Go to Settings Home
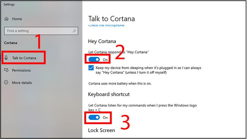This screenshot has height=139, width=247. pyautogui.click(x=17, y=19)
